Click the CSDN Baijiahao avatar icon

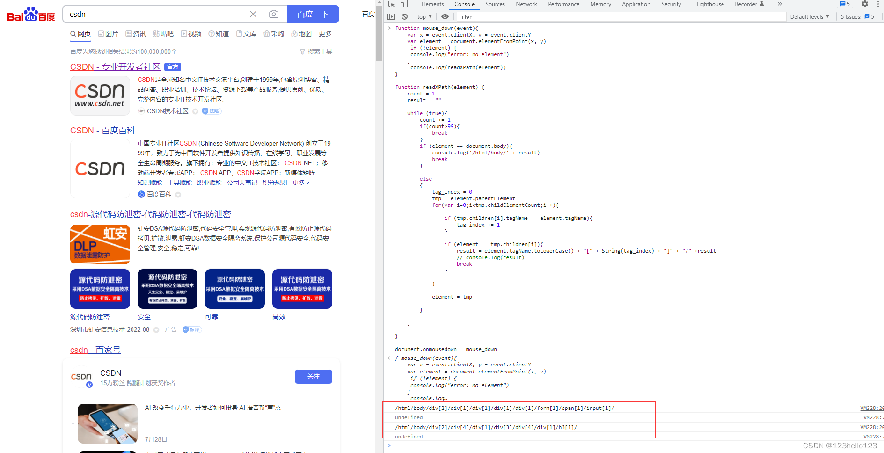click(82, 378)
